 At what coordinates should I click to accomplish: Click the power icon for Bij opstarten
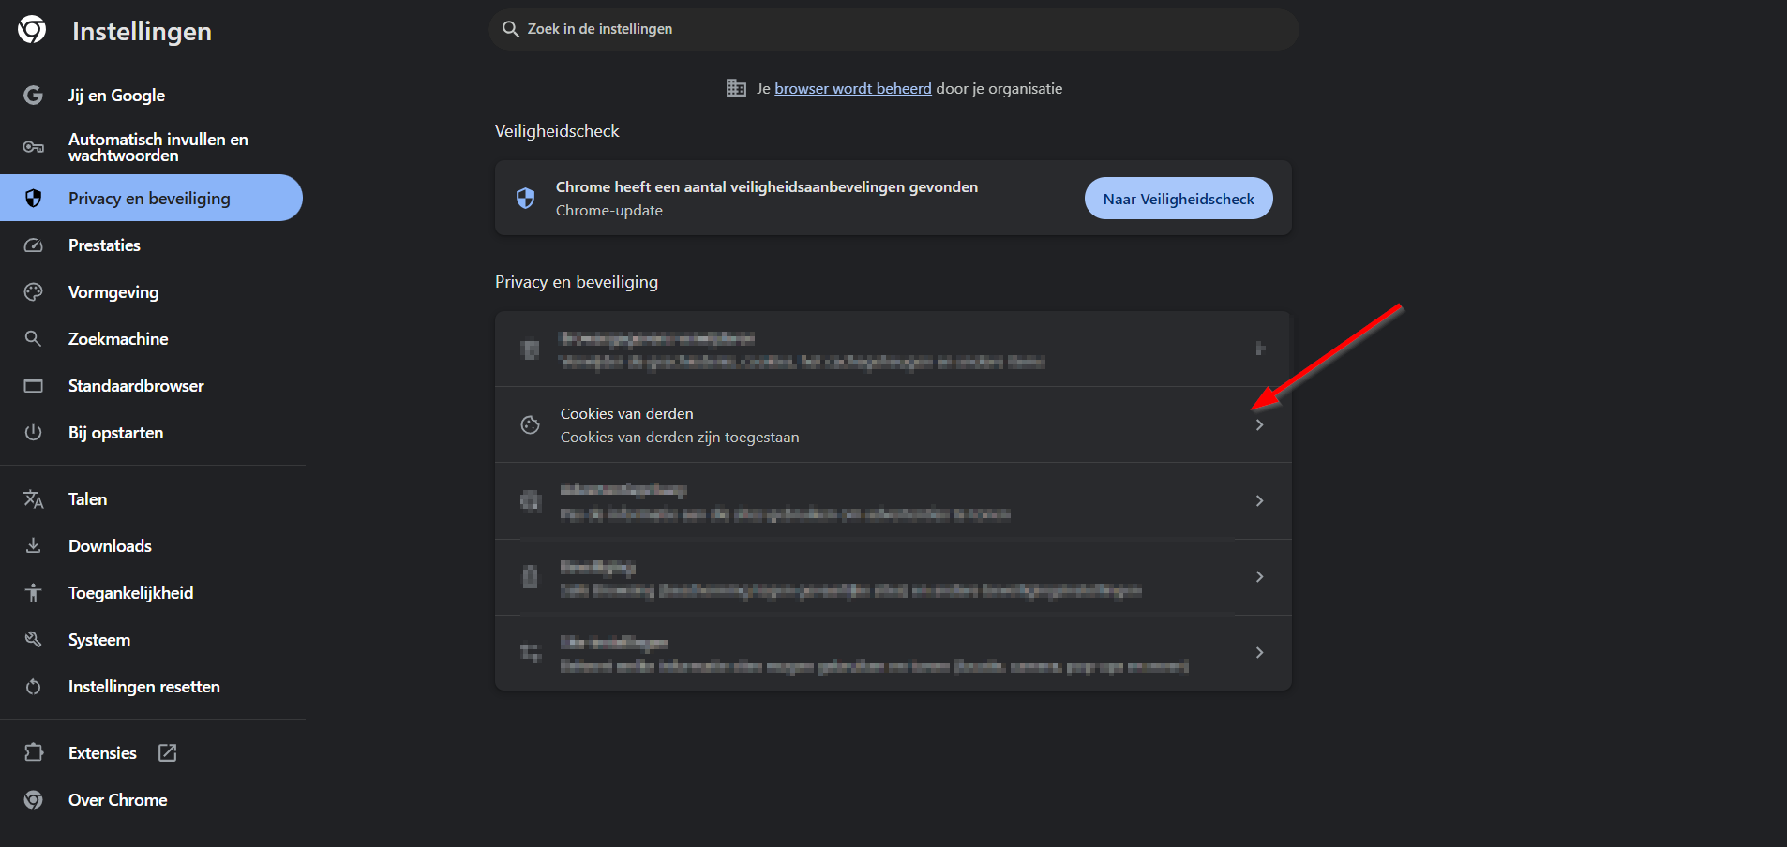[34, 433]
